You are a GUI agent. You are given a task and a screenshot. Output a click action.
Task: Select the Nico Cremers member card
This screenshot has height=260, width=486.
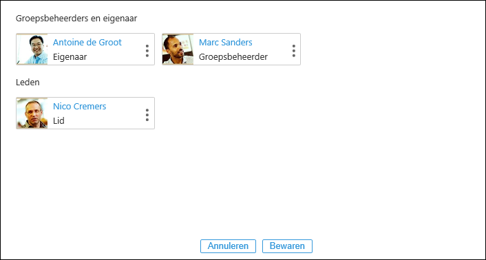click(85, 113)
